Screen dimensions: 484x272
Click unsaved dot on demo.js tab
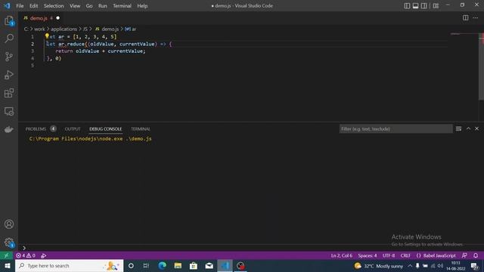(57, 18)
